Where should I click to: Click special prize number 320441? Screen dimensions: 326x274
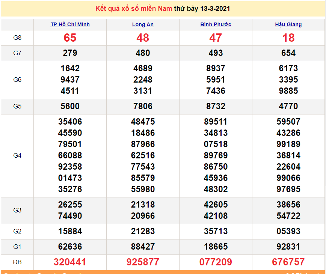[70, 262]
